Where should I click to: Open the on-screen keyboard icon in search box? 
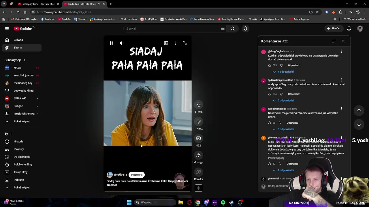(x=223, y=28)
